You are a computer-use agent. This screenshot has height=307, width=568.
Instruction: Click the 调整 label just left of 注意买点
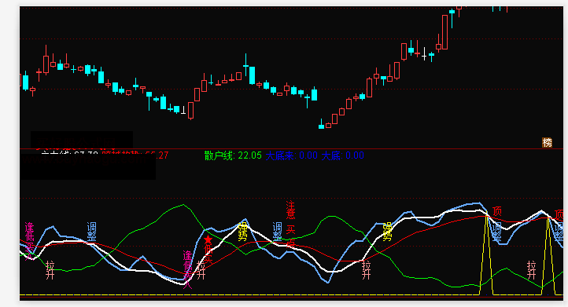[x=277, y=232]
